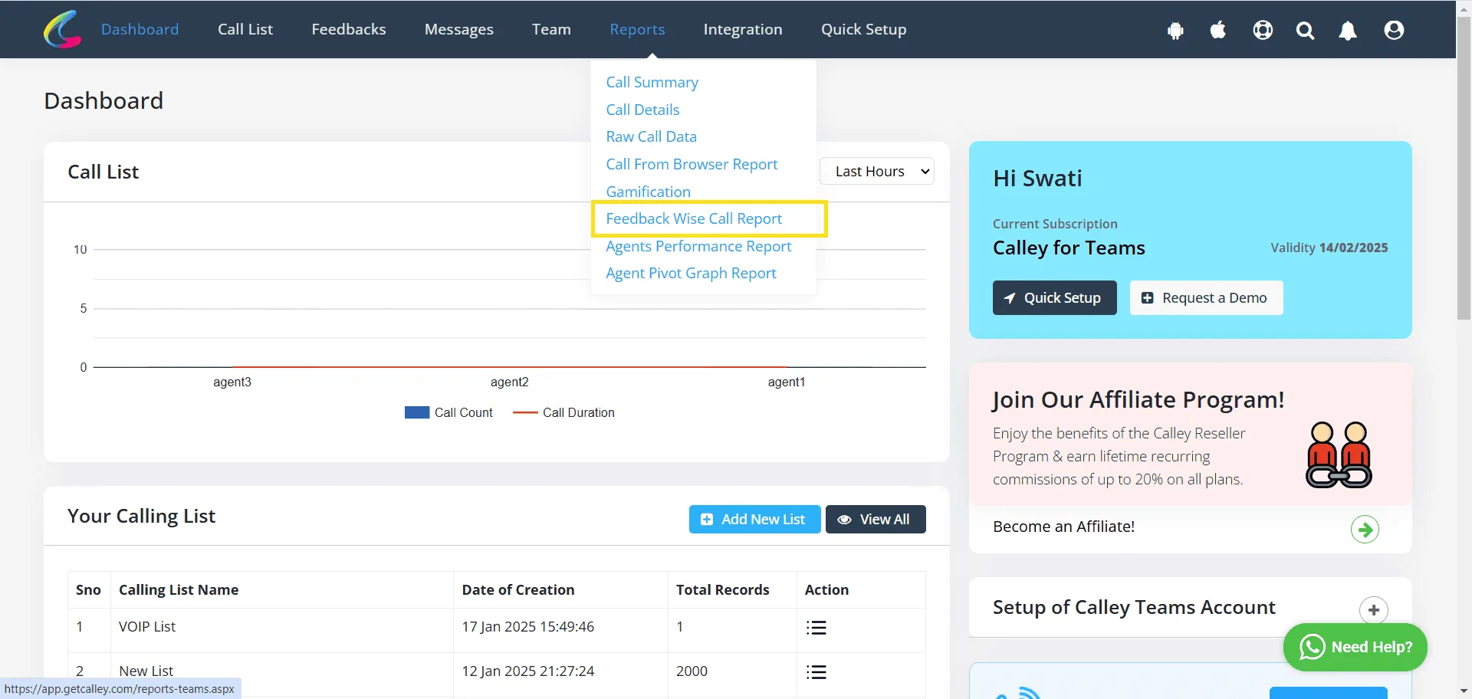Toggle Call Count legend series
This screenshot has height=699, width=1472.
(x=449, y=412)
